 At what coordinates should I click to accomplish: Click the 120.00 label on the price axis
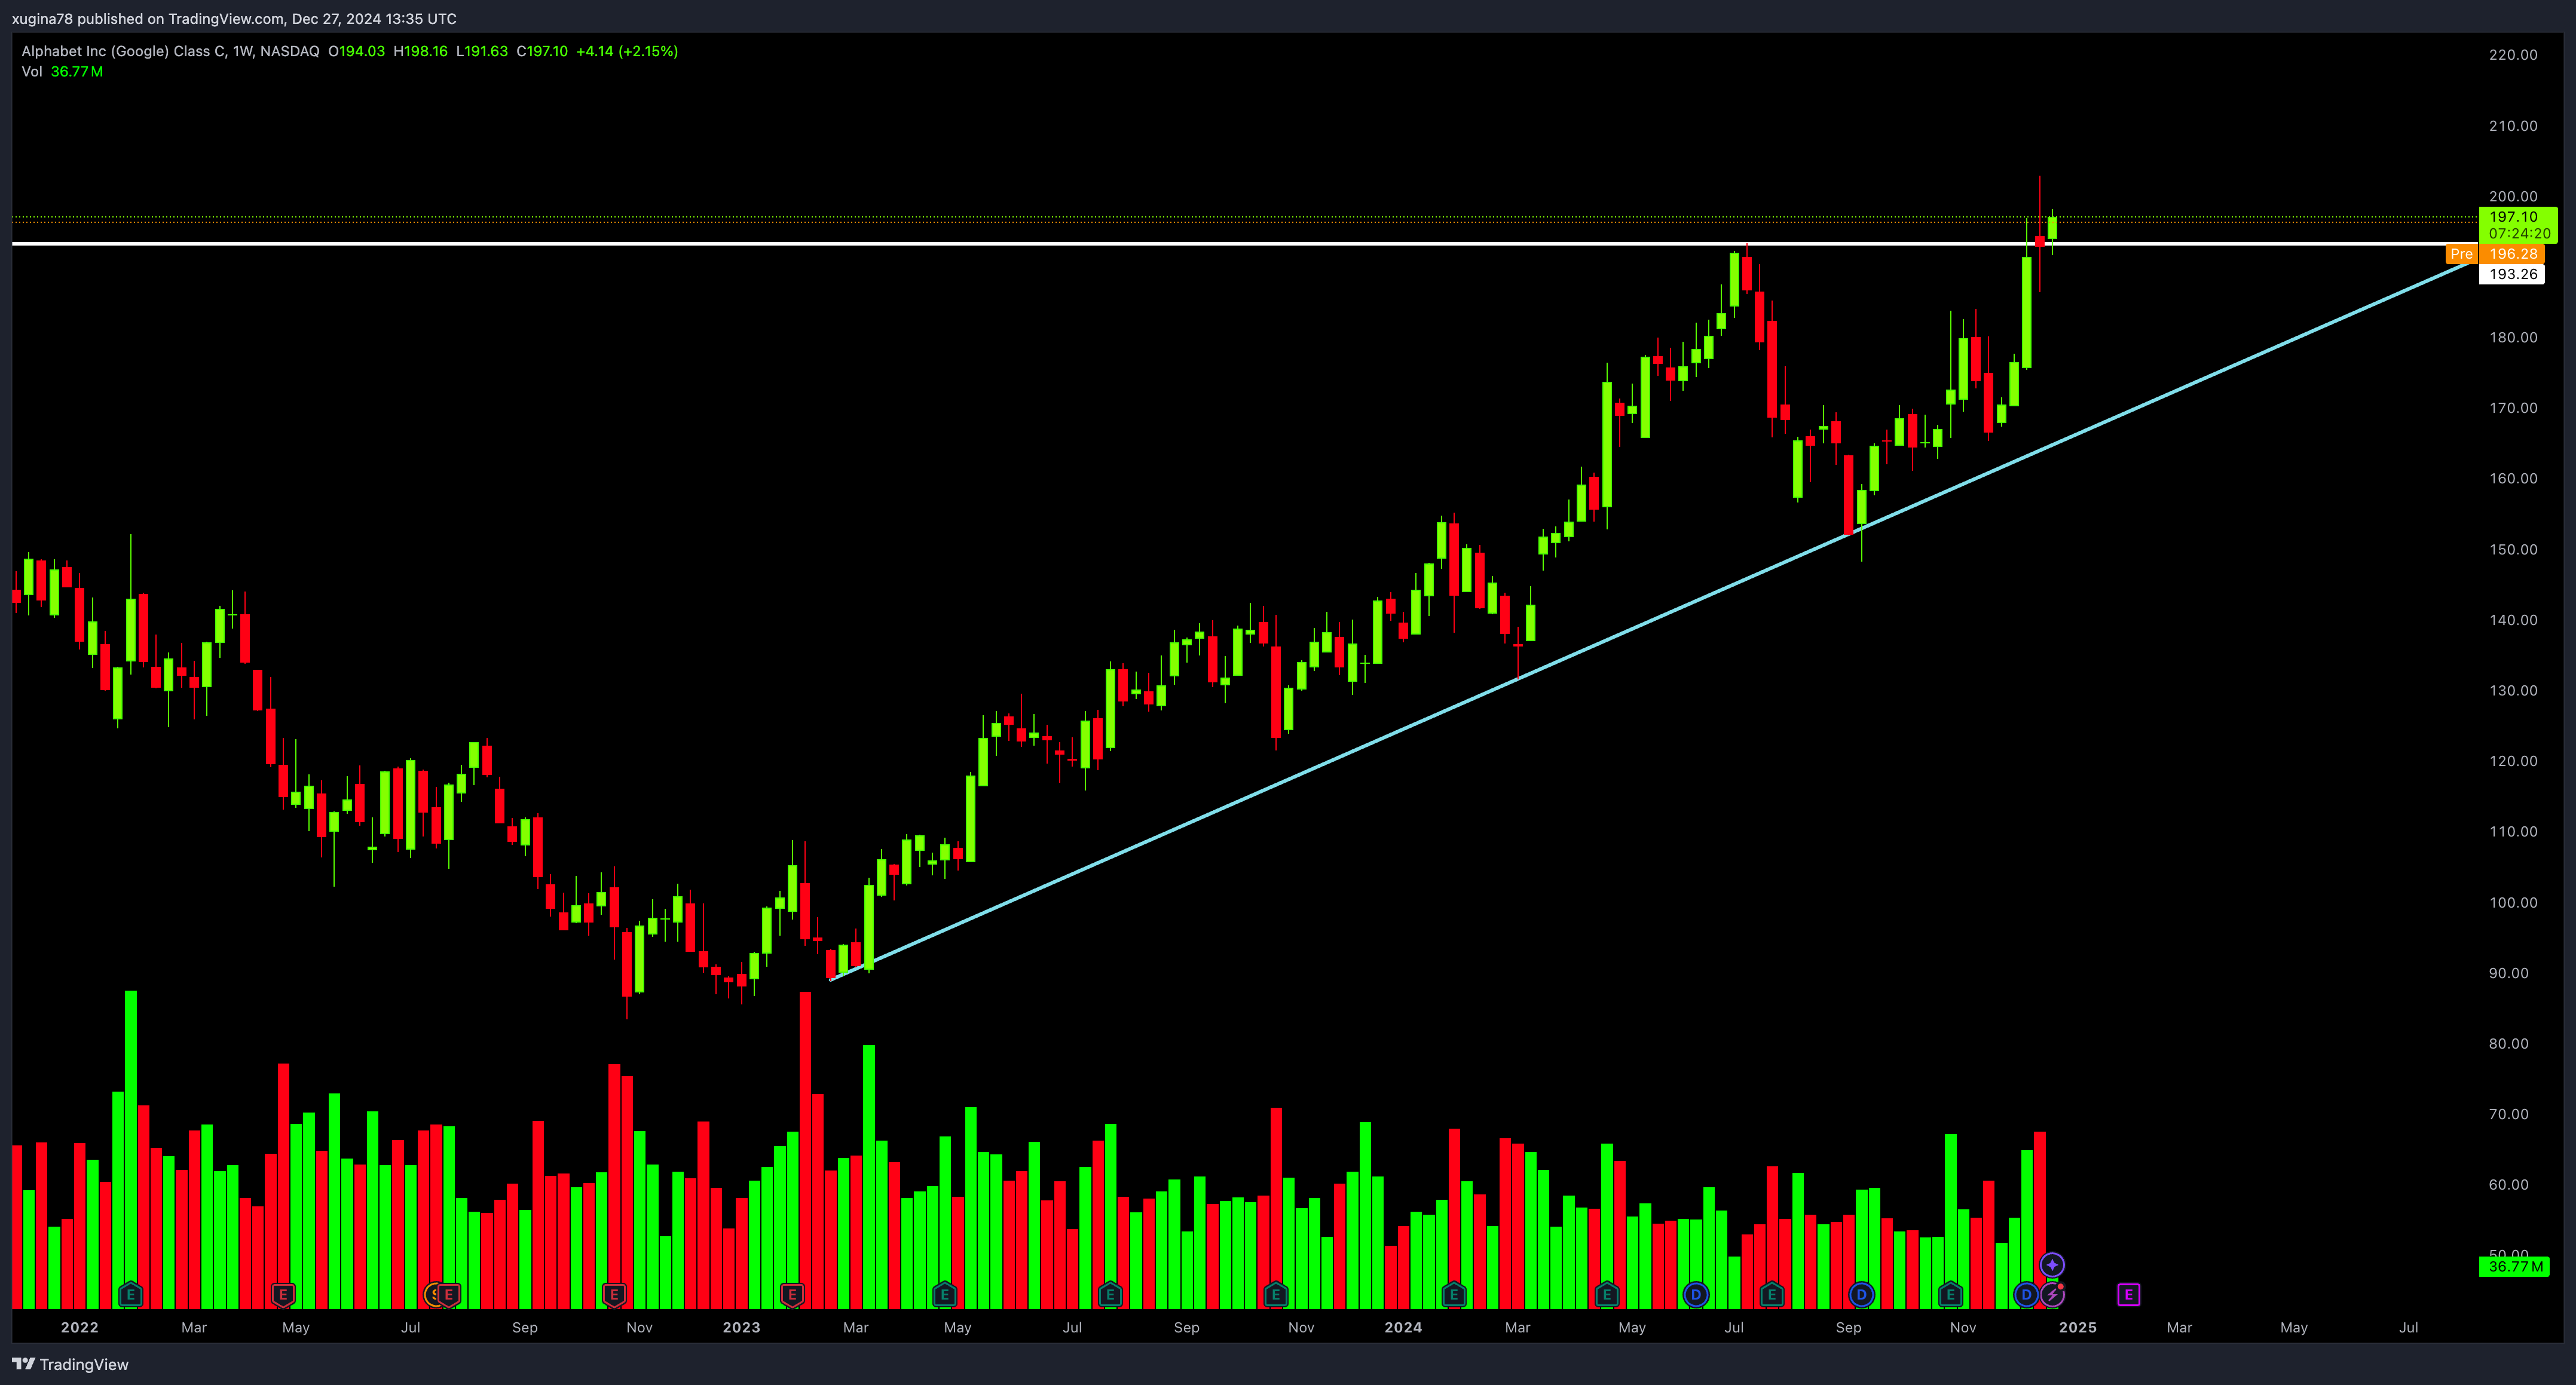tap(2513, 761)
